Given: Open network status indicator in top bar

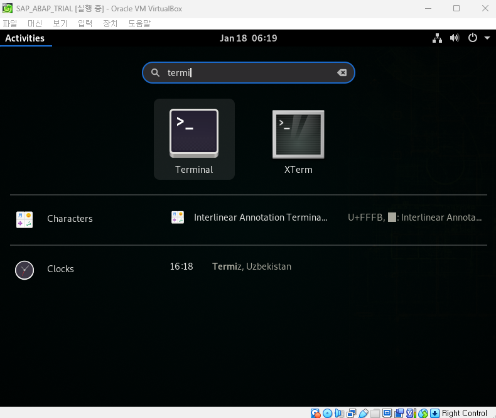Looking at the screenshot, I should coord(437,38).
